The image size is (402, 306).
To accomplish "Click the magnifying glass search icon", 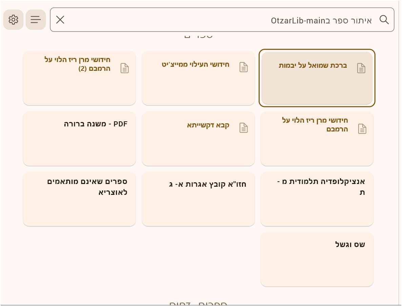I will click(x=384, y=20).
